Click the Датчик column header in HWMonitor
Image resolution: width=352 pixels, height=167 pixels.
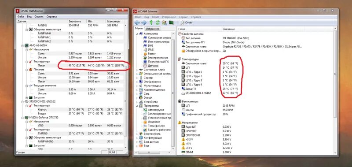42,21
